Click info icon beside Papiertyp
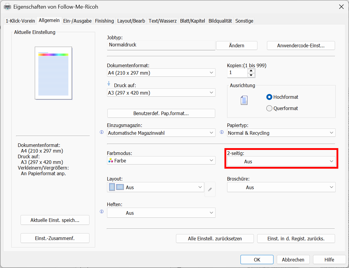Viewport: 349px width, 268px height. (x=222, y=132)
